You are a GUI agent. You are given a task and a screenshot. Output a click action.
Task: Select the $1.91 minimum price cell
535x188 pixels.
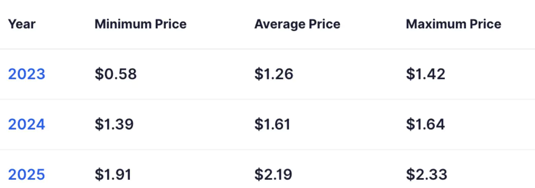pos(113,175)
